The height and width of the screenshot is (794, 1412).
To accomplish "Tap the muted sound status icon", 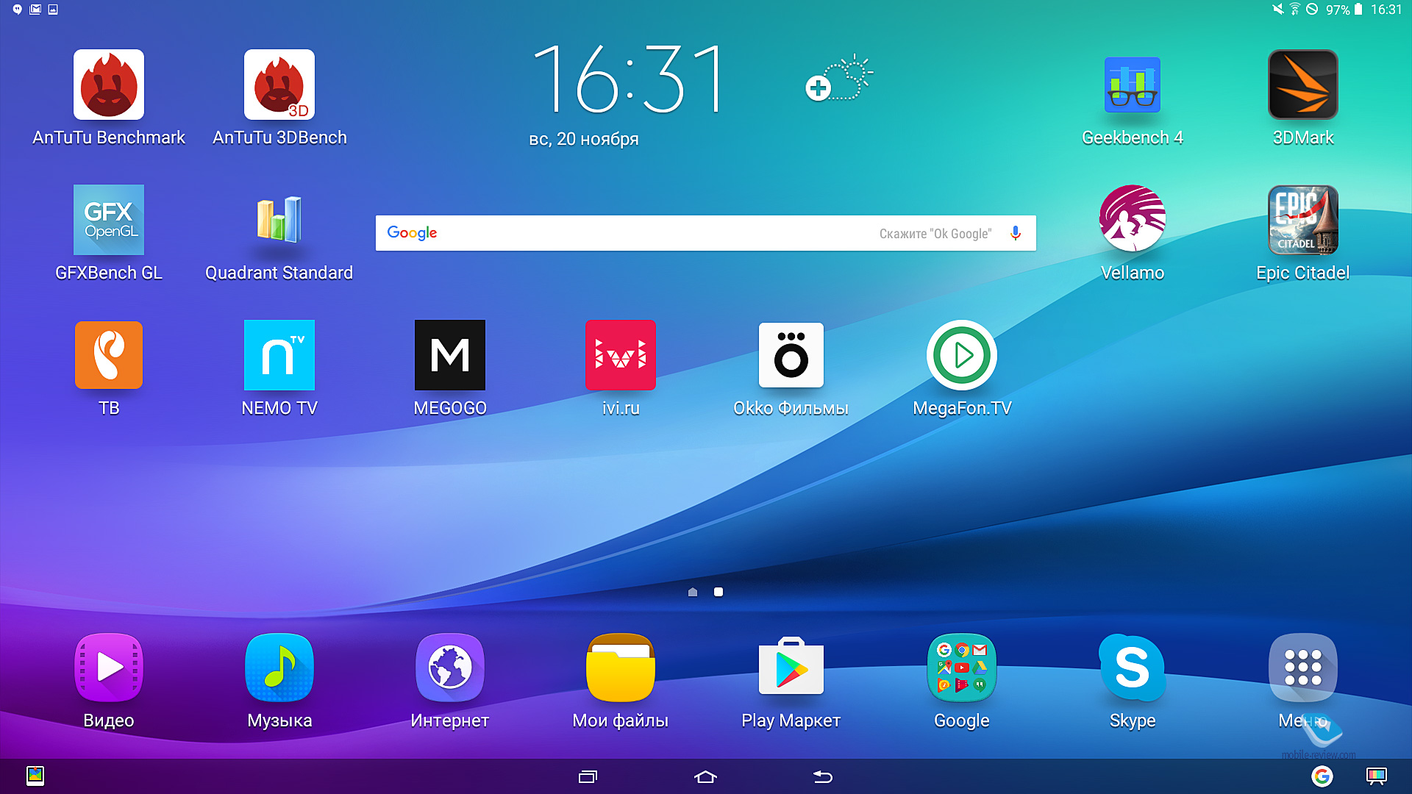I will [1278, 10].
